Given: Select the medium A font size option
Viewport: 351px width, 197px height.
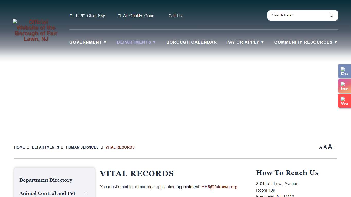Looking at the screenshot, I should tap(325, 147).
